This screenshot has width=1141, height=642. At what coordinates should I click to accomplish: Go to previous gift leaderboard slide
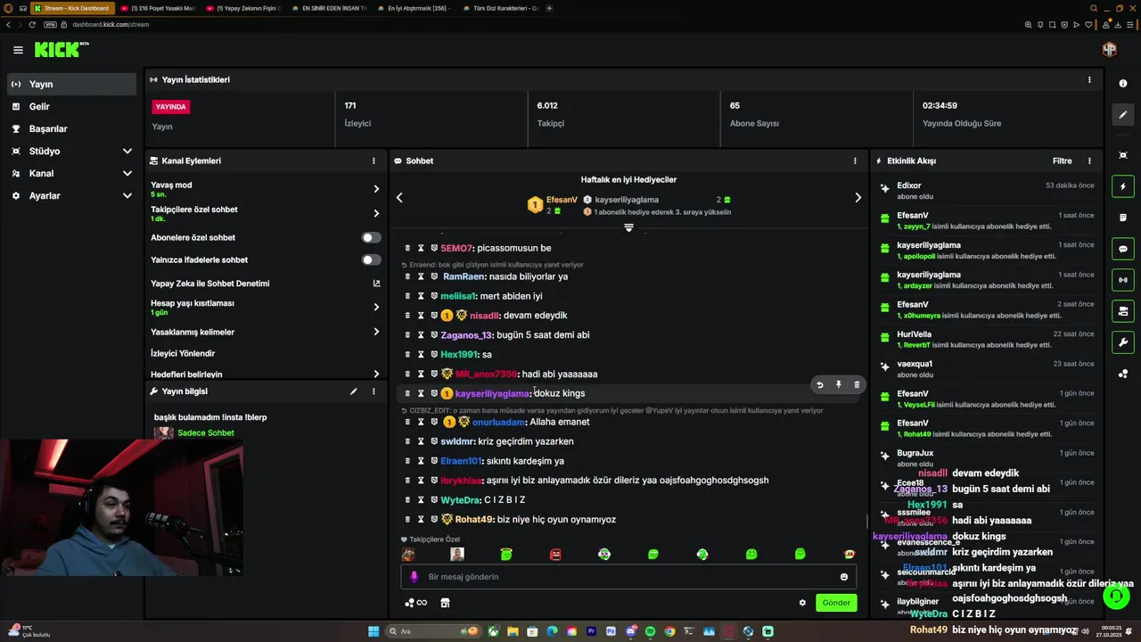click(x=399, y=197)
